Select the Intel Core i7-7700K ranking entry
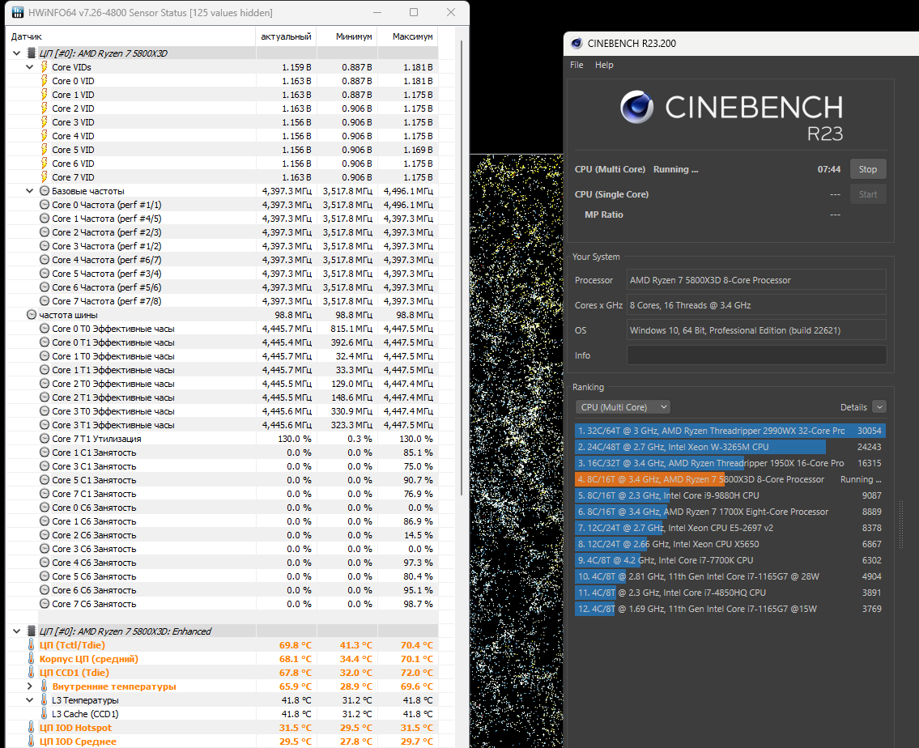Image resolution: width=919 pixels, height=748 pixels. 730,560
